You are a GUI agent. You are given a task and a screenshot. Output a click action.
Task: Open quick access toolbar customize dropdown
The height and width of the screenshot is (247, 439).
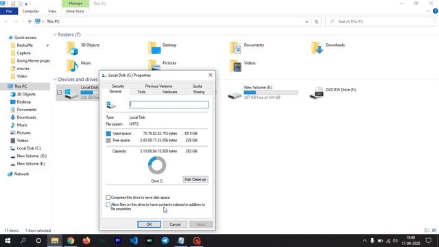pyautogui.click(x=26, y=4)
